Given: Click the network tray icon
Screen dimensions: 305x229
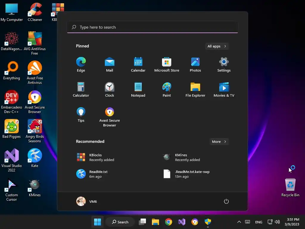Looking at the screenshot, I should pos(270,222).
